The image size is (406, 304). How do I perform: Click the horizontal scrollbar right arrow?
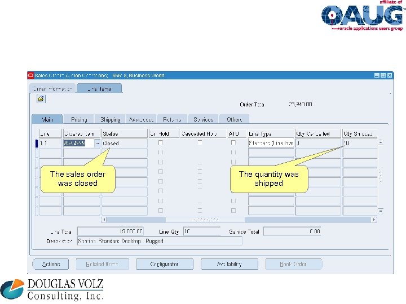pos(374,220)
